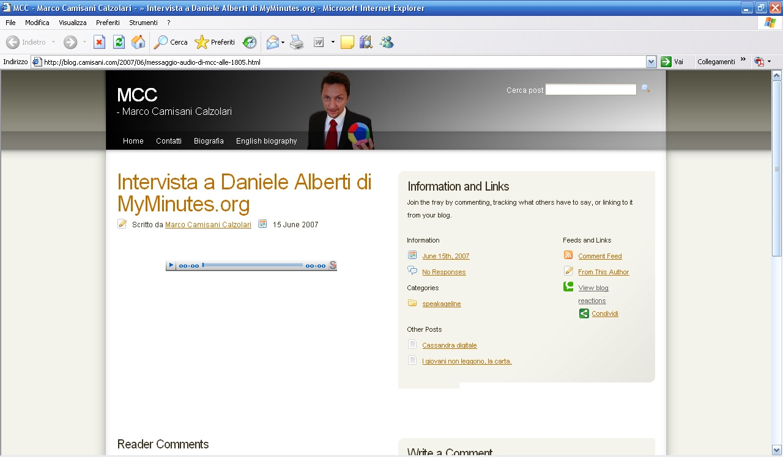Screen dimensions: 783x457
Task: Open the June 15th, 2007 link
Action: [446, 256]
